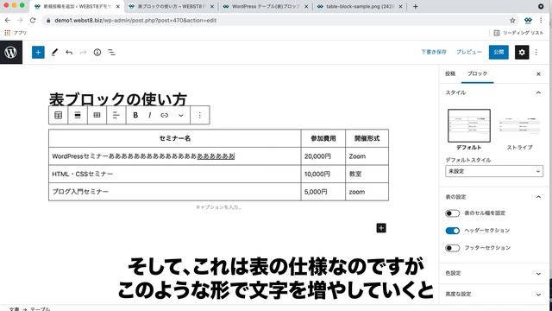
Task: Click the 10,000円 cell
Action: tap(323, 174)
